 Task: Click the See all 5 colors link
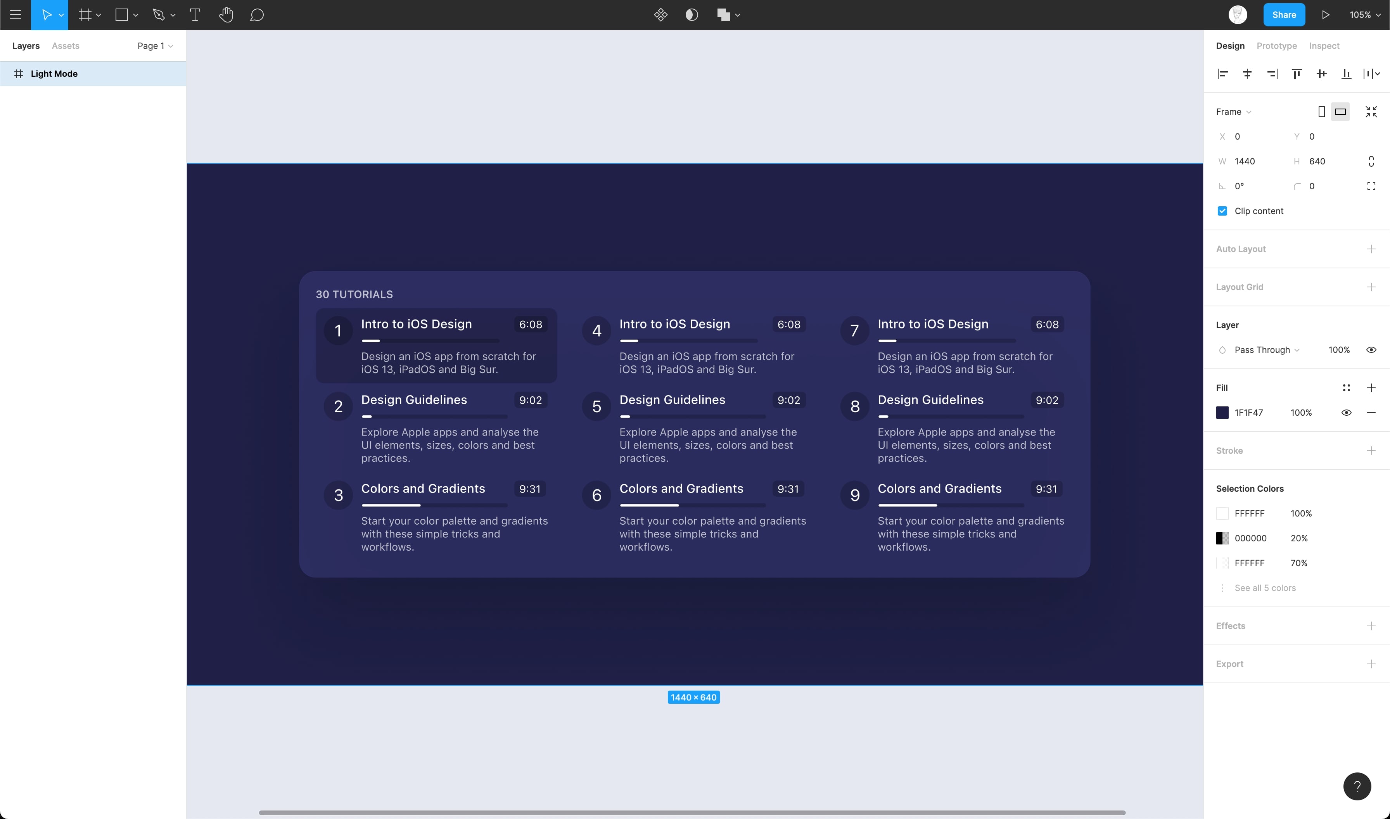pyautogui.click(x=1265, y=588)
